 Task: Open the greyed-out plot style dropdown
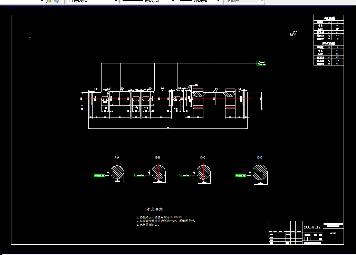[x=244, y=1]
